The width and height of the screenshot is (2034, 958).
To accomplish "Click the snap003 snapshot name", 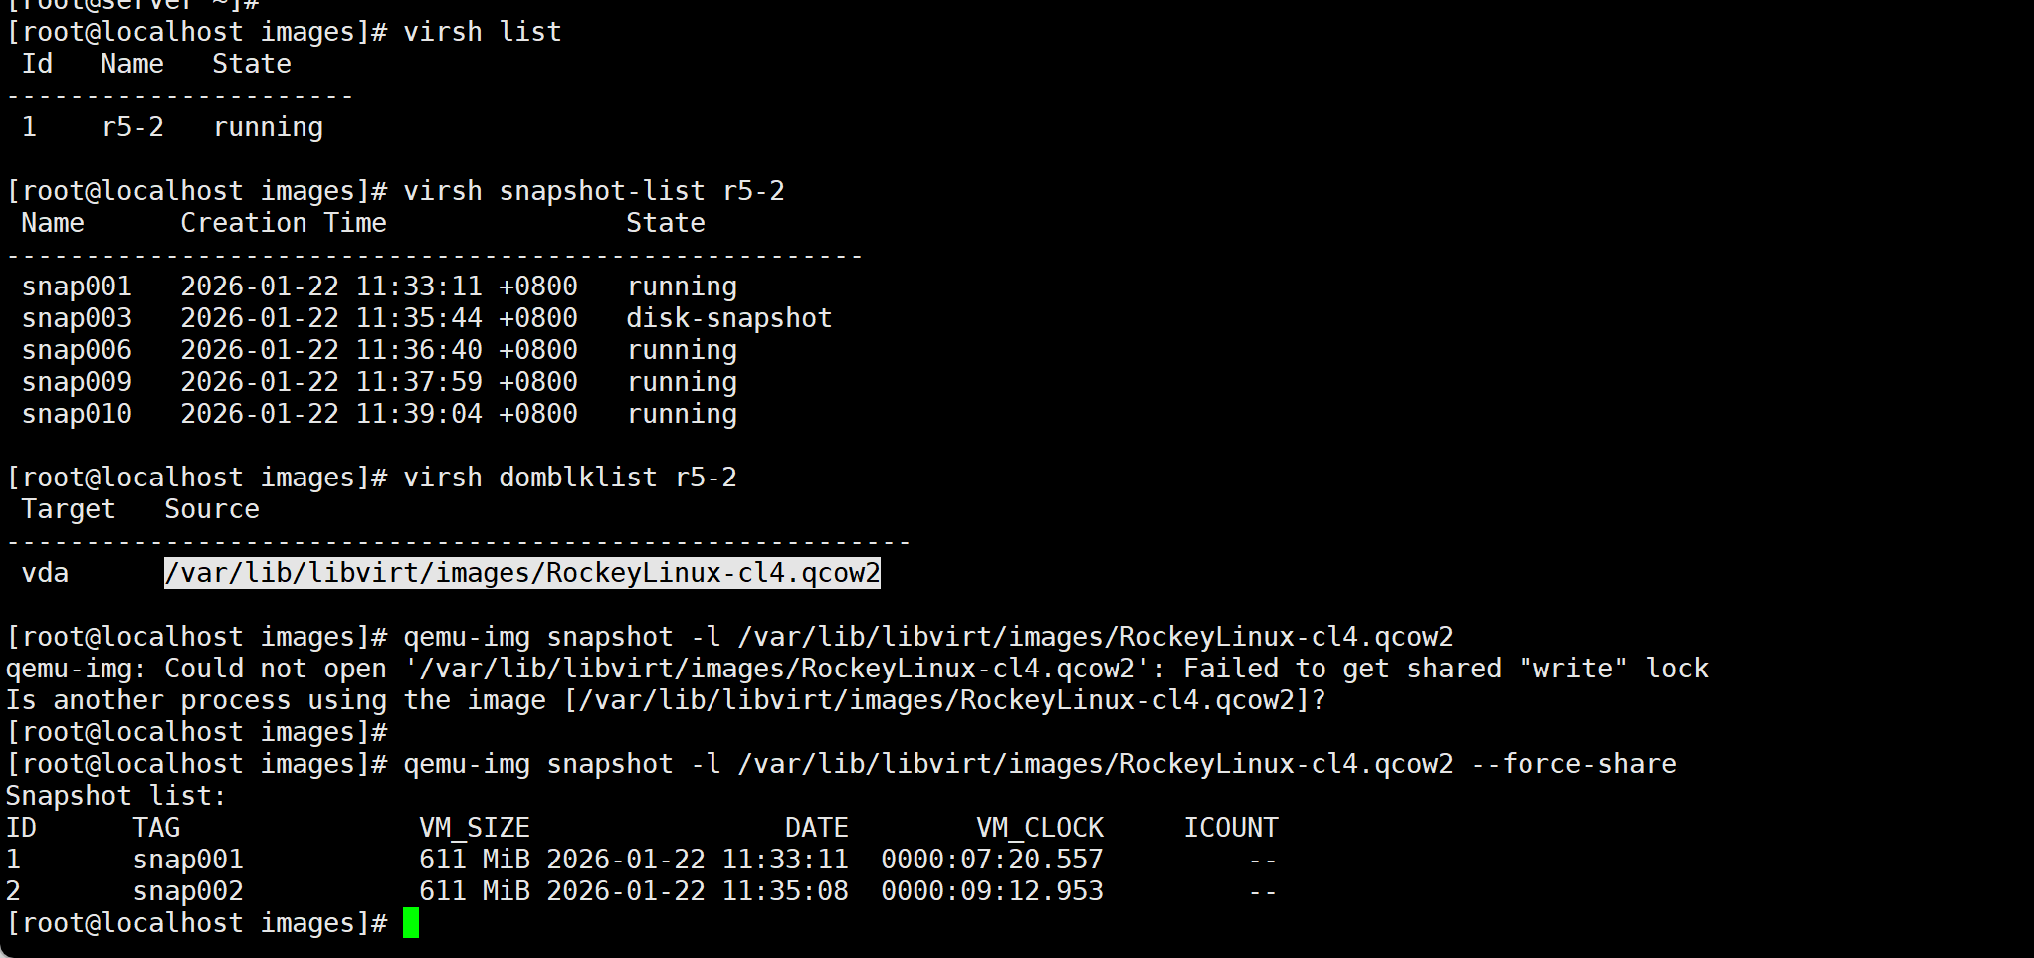I will (x=77, y=318).
